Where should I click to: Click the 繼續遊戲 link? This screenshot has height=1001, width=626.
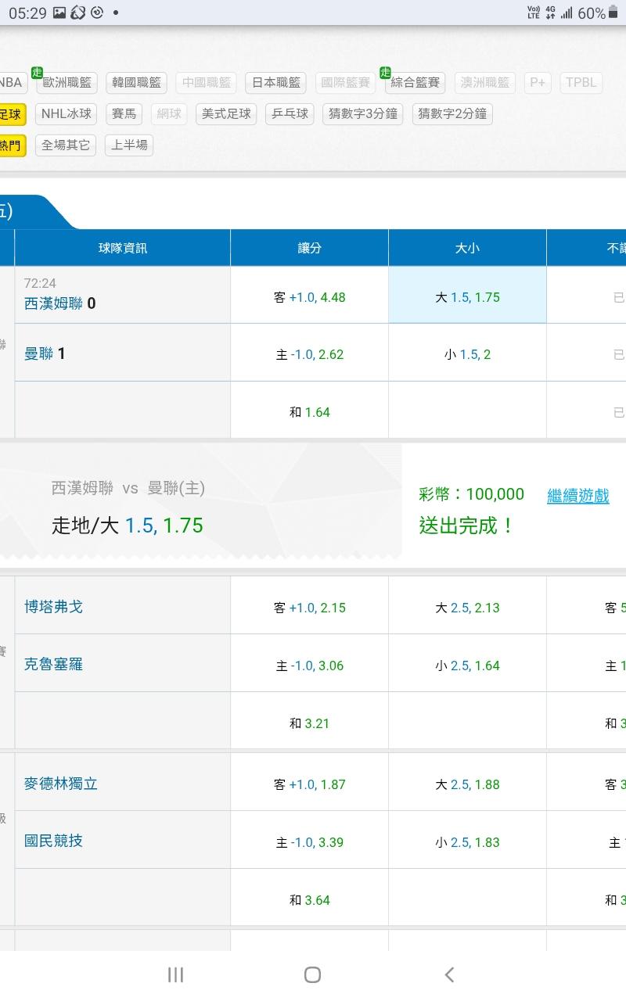pyautogui.click(x=577, y=495)
